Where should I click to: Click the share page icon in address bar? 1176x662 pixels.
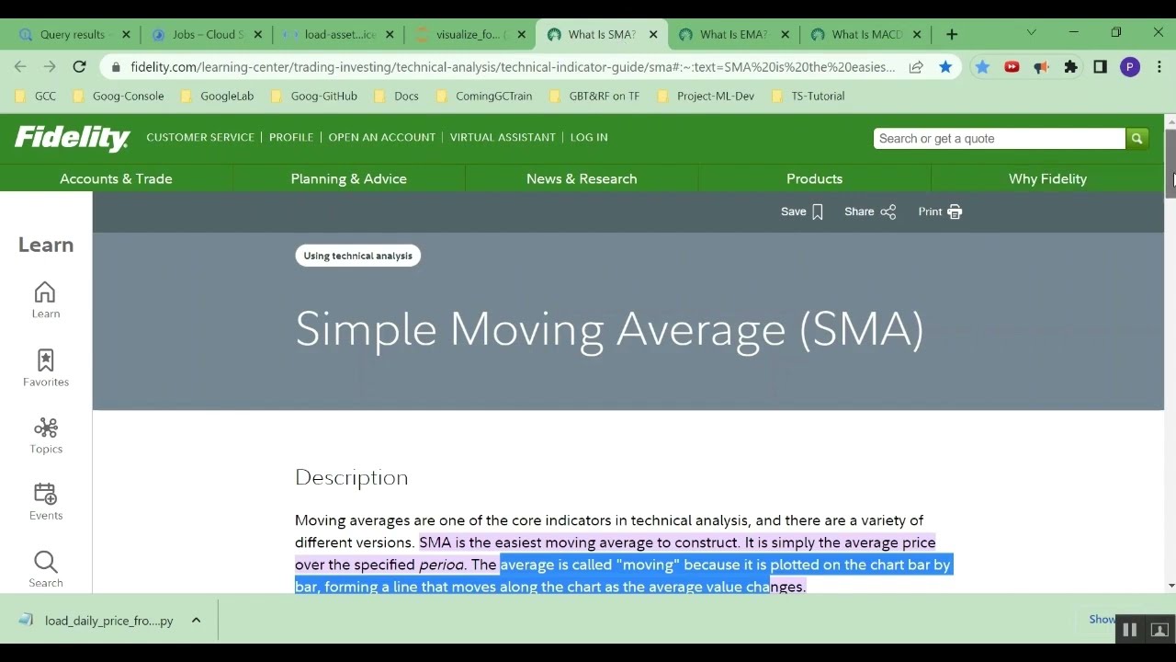916,66
